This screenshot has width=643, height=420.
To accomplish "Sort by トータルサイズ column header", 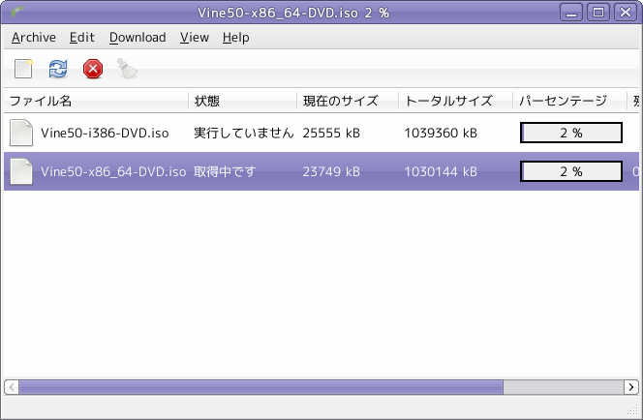I will pyautogui.click(x=455, y=101).
